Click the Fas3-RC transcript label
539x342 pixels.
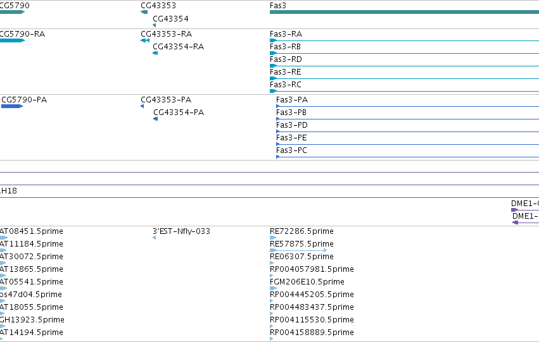click(x=286, y=85)
